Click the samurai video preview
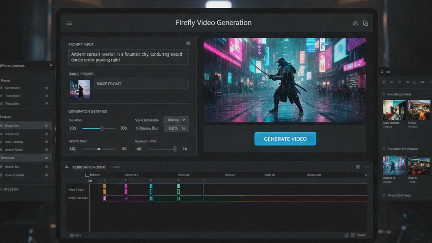This screenshot has height=243, width=432. coord(285,80)
